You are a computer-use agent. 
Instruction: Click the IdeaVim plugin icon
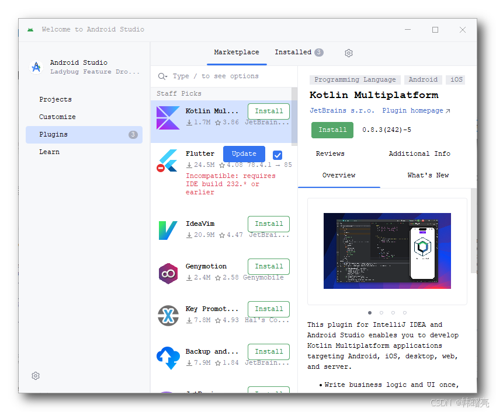[168, 231]
